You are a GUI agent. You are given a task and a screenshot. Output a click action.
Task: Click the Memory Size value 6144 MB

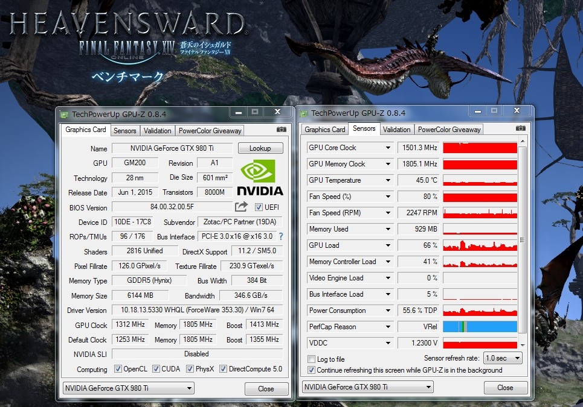[x=140, y=295]
